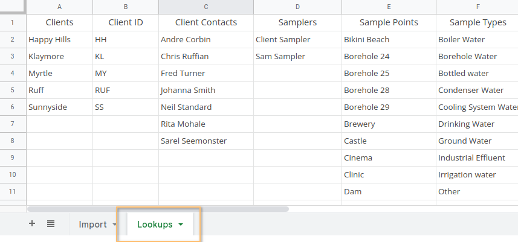Open the Import tab dropdown arrow
The image size is (518, 242).
point(115,225)
